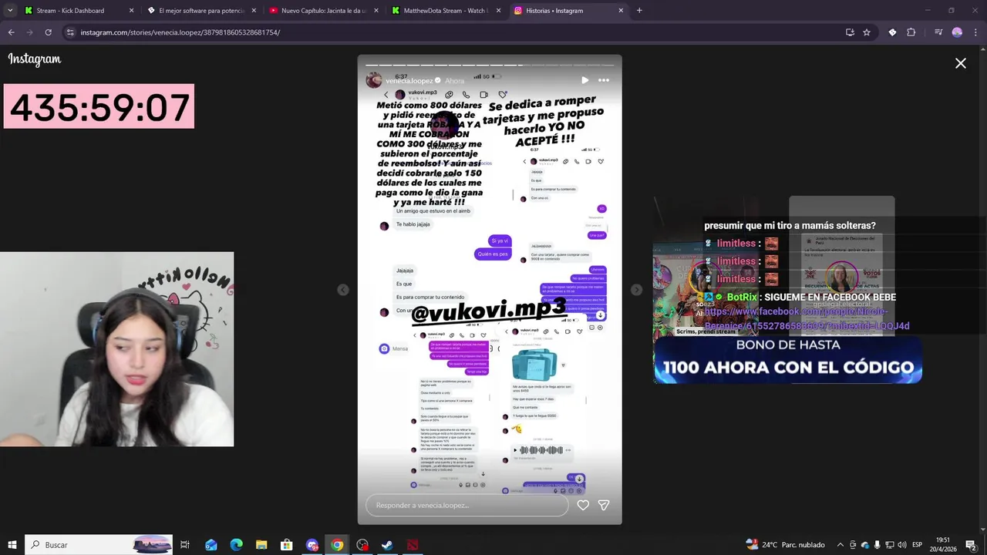Image resolution: width=987 pixels, height=555 pixels.
Task: Open the media controls toolbar icon
Action: click(938, 32)
